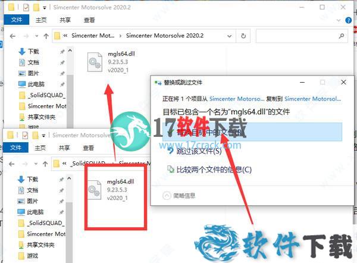Go forward in the lower Explorer window
This screenshot has width=357, height=263.
click(25, 164)
